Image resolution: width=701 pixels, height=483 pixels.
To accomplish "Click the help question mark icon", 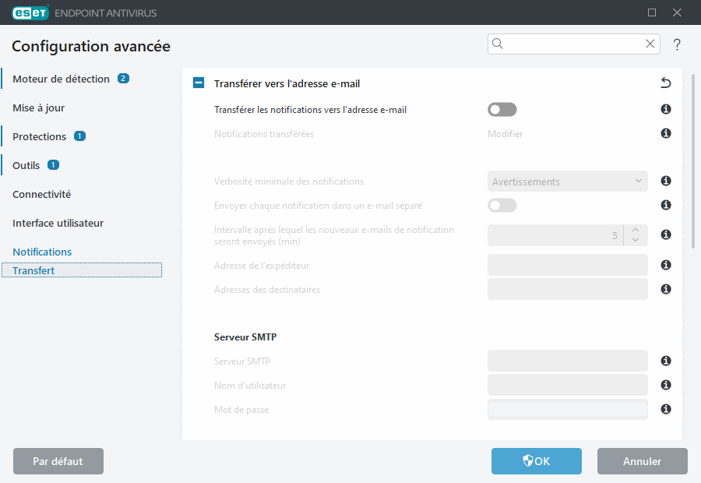I will pos(677,44).
